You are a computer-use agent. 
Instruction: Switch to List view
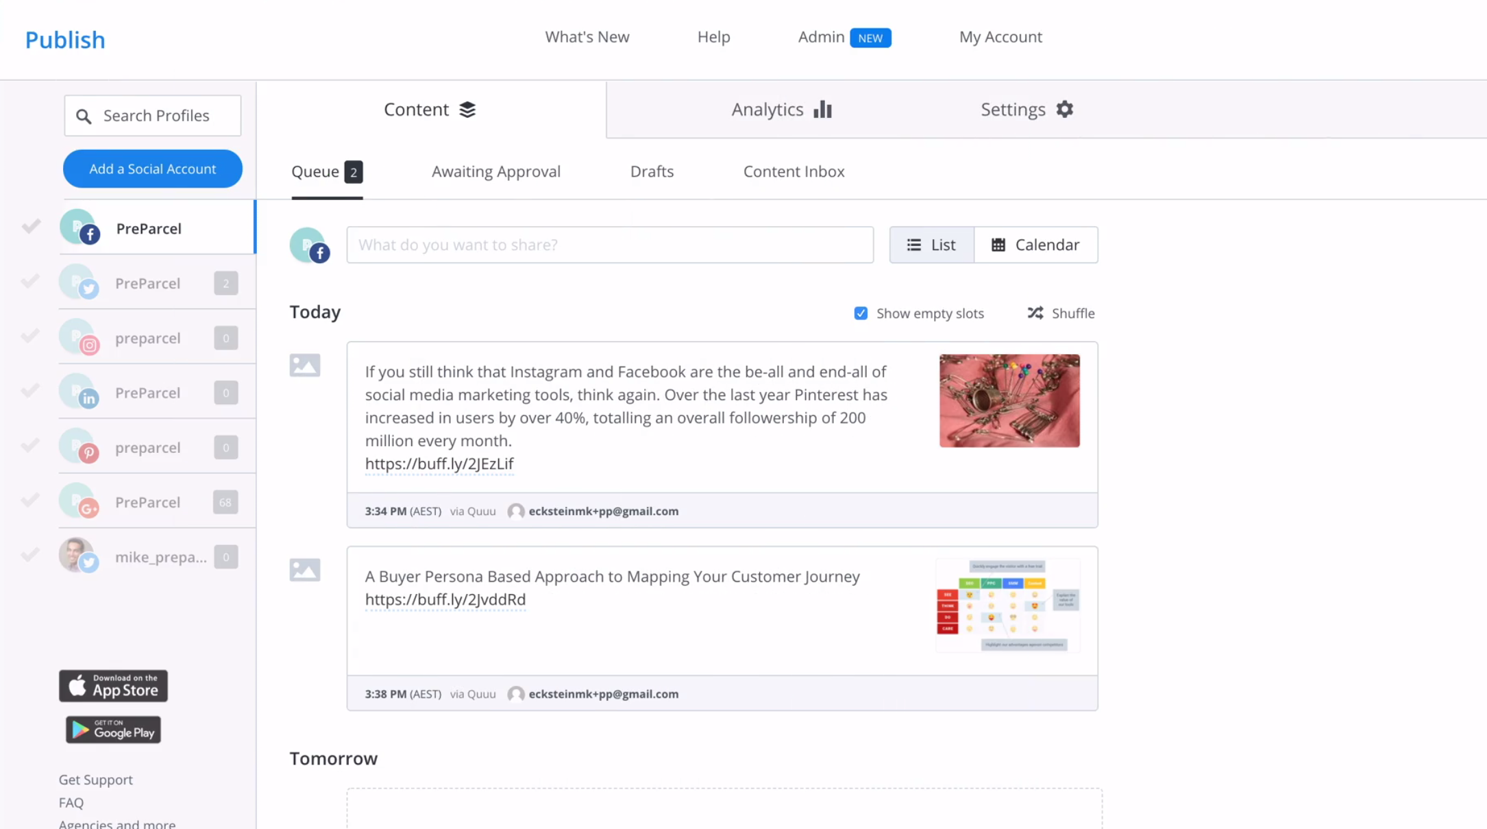click(931, 245)
